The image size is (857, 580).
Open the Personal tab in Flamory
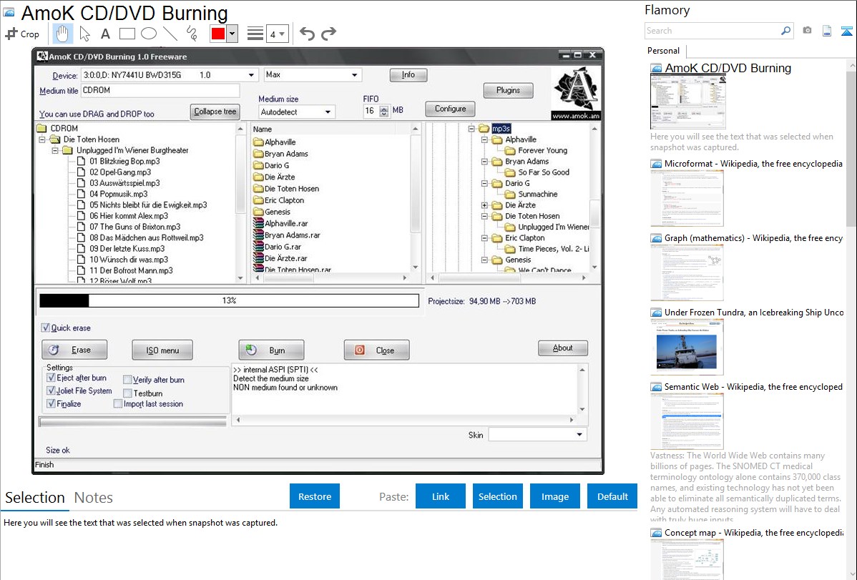tap(663, 51)
